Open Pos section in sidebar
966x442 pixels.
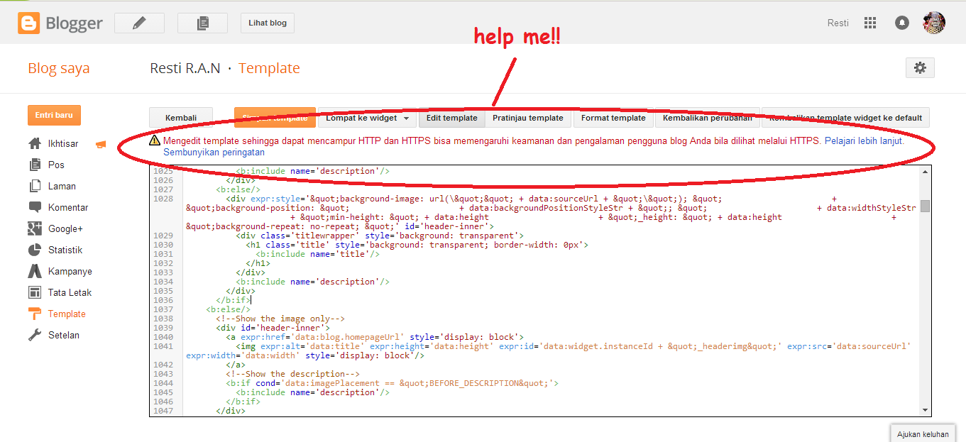coord(56,165)
